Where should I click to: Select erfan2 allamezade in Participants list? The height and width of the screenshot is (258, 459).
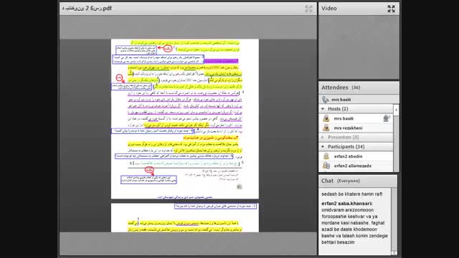(x=353, y=166)
